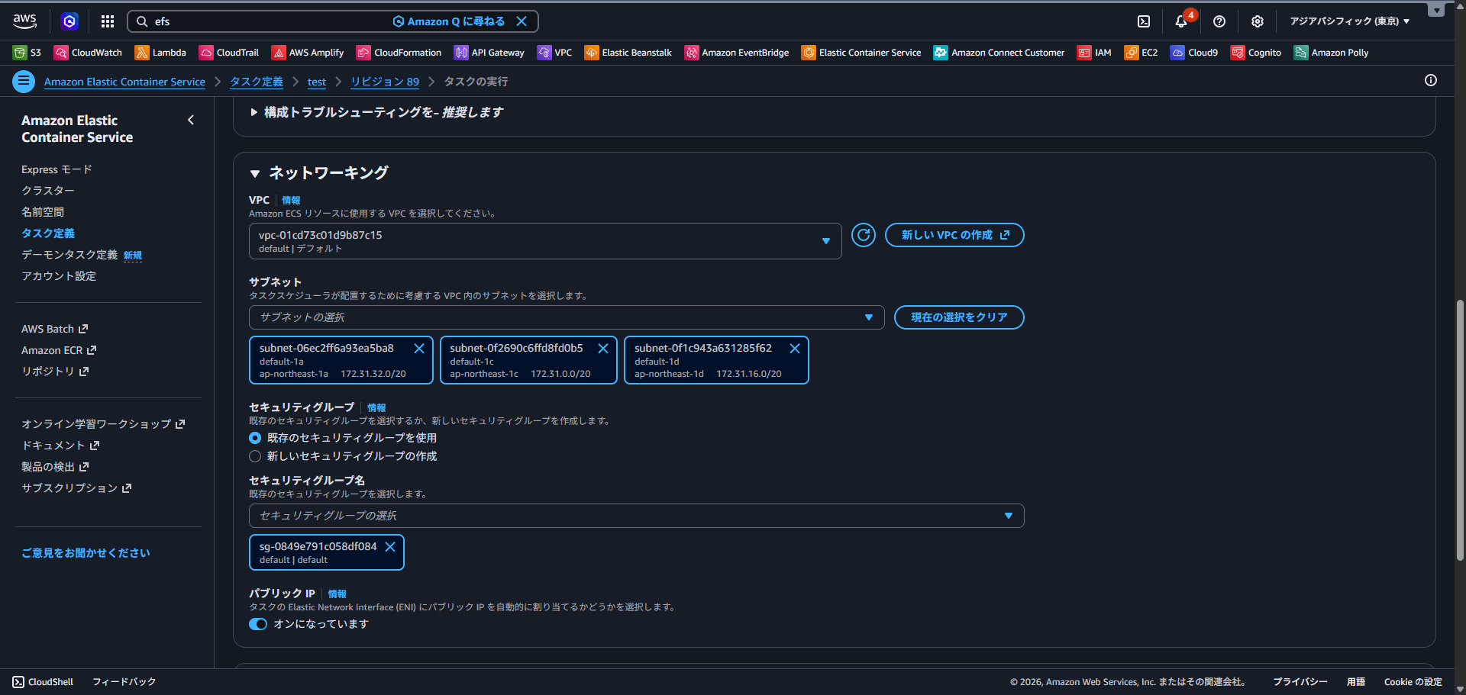The image size is (1466, 695).
Task: Open the CloudWatch favorite shortcut
Action: [88, 53]
